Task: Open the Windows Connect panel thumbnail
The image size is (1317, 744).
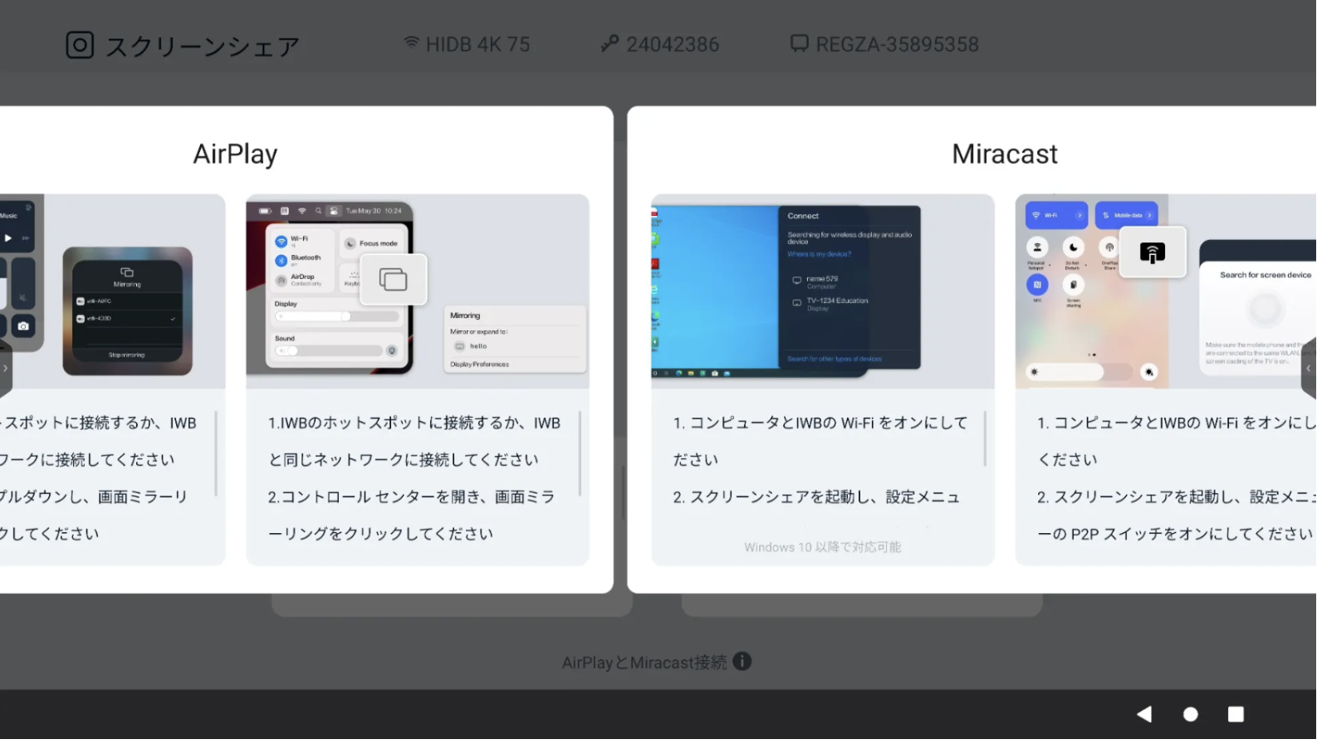Action: (823, 291)
